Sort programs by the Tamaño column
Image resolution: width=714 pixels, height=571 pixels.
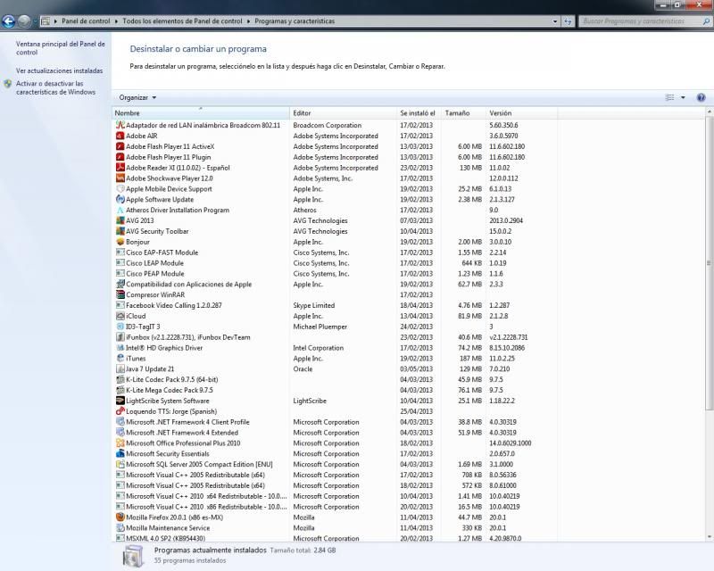(462, 113)
